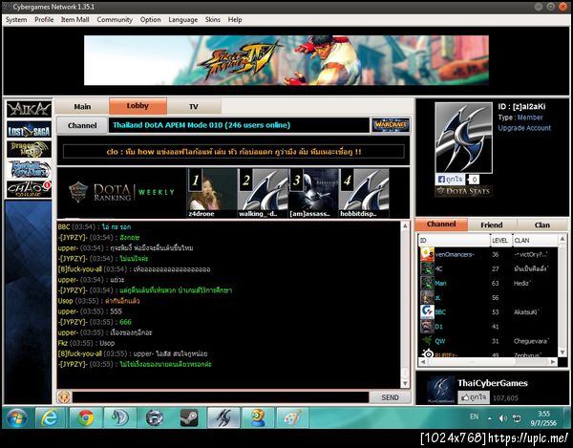
Task: Click the Facebook like button under avatar
Action: [x=450, y=180]
